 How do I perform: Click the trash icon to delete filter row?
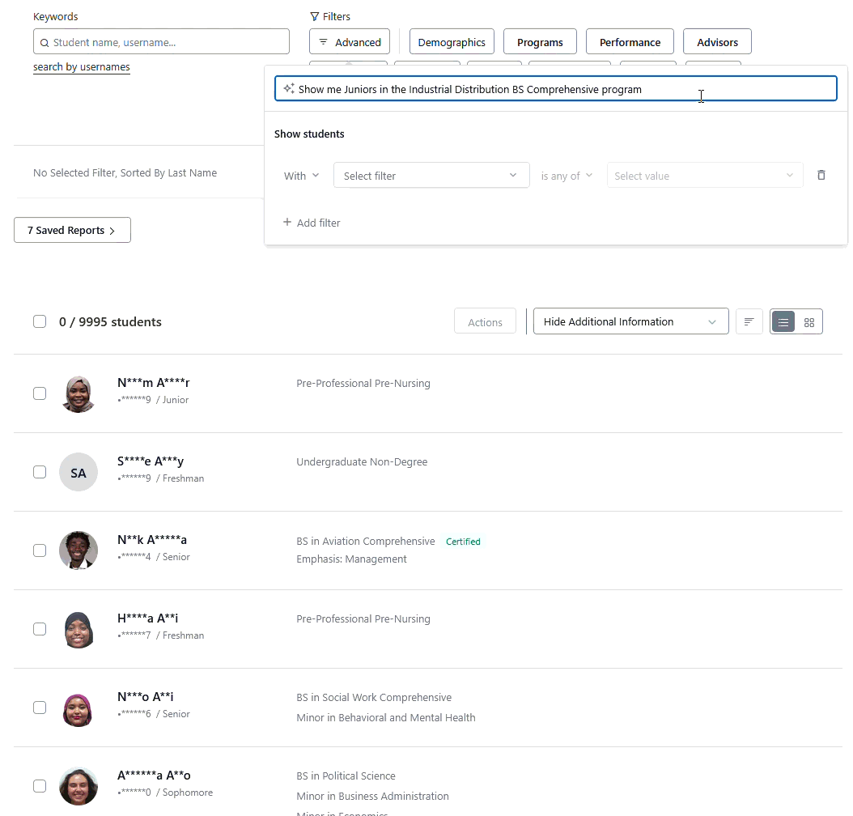tap(821, 175)
